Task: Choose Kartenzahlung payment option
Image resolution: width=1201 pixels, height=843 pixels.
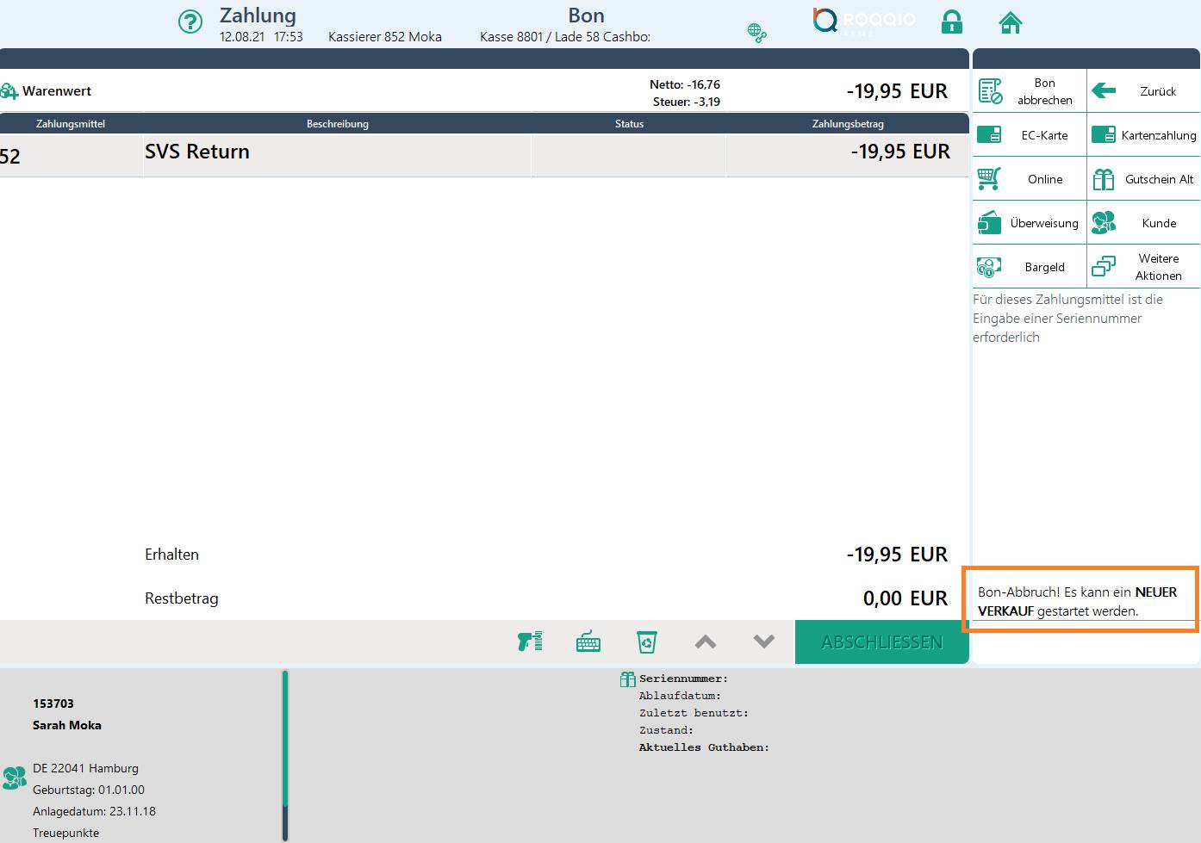Action: click(x=1143, y=135)
